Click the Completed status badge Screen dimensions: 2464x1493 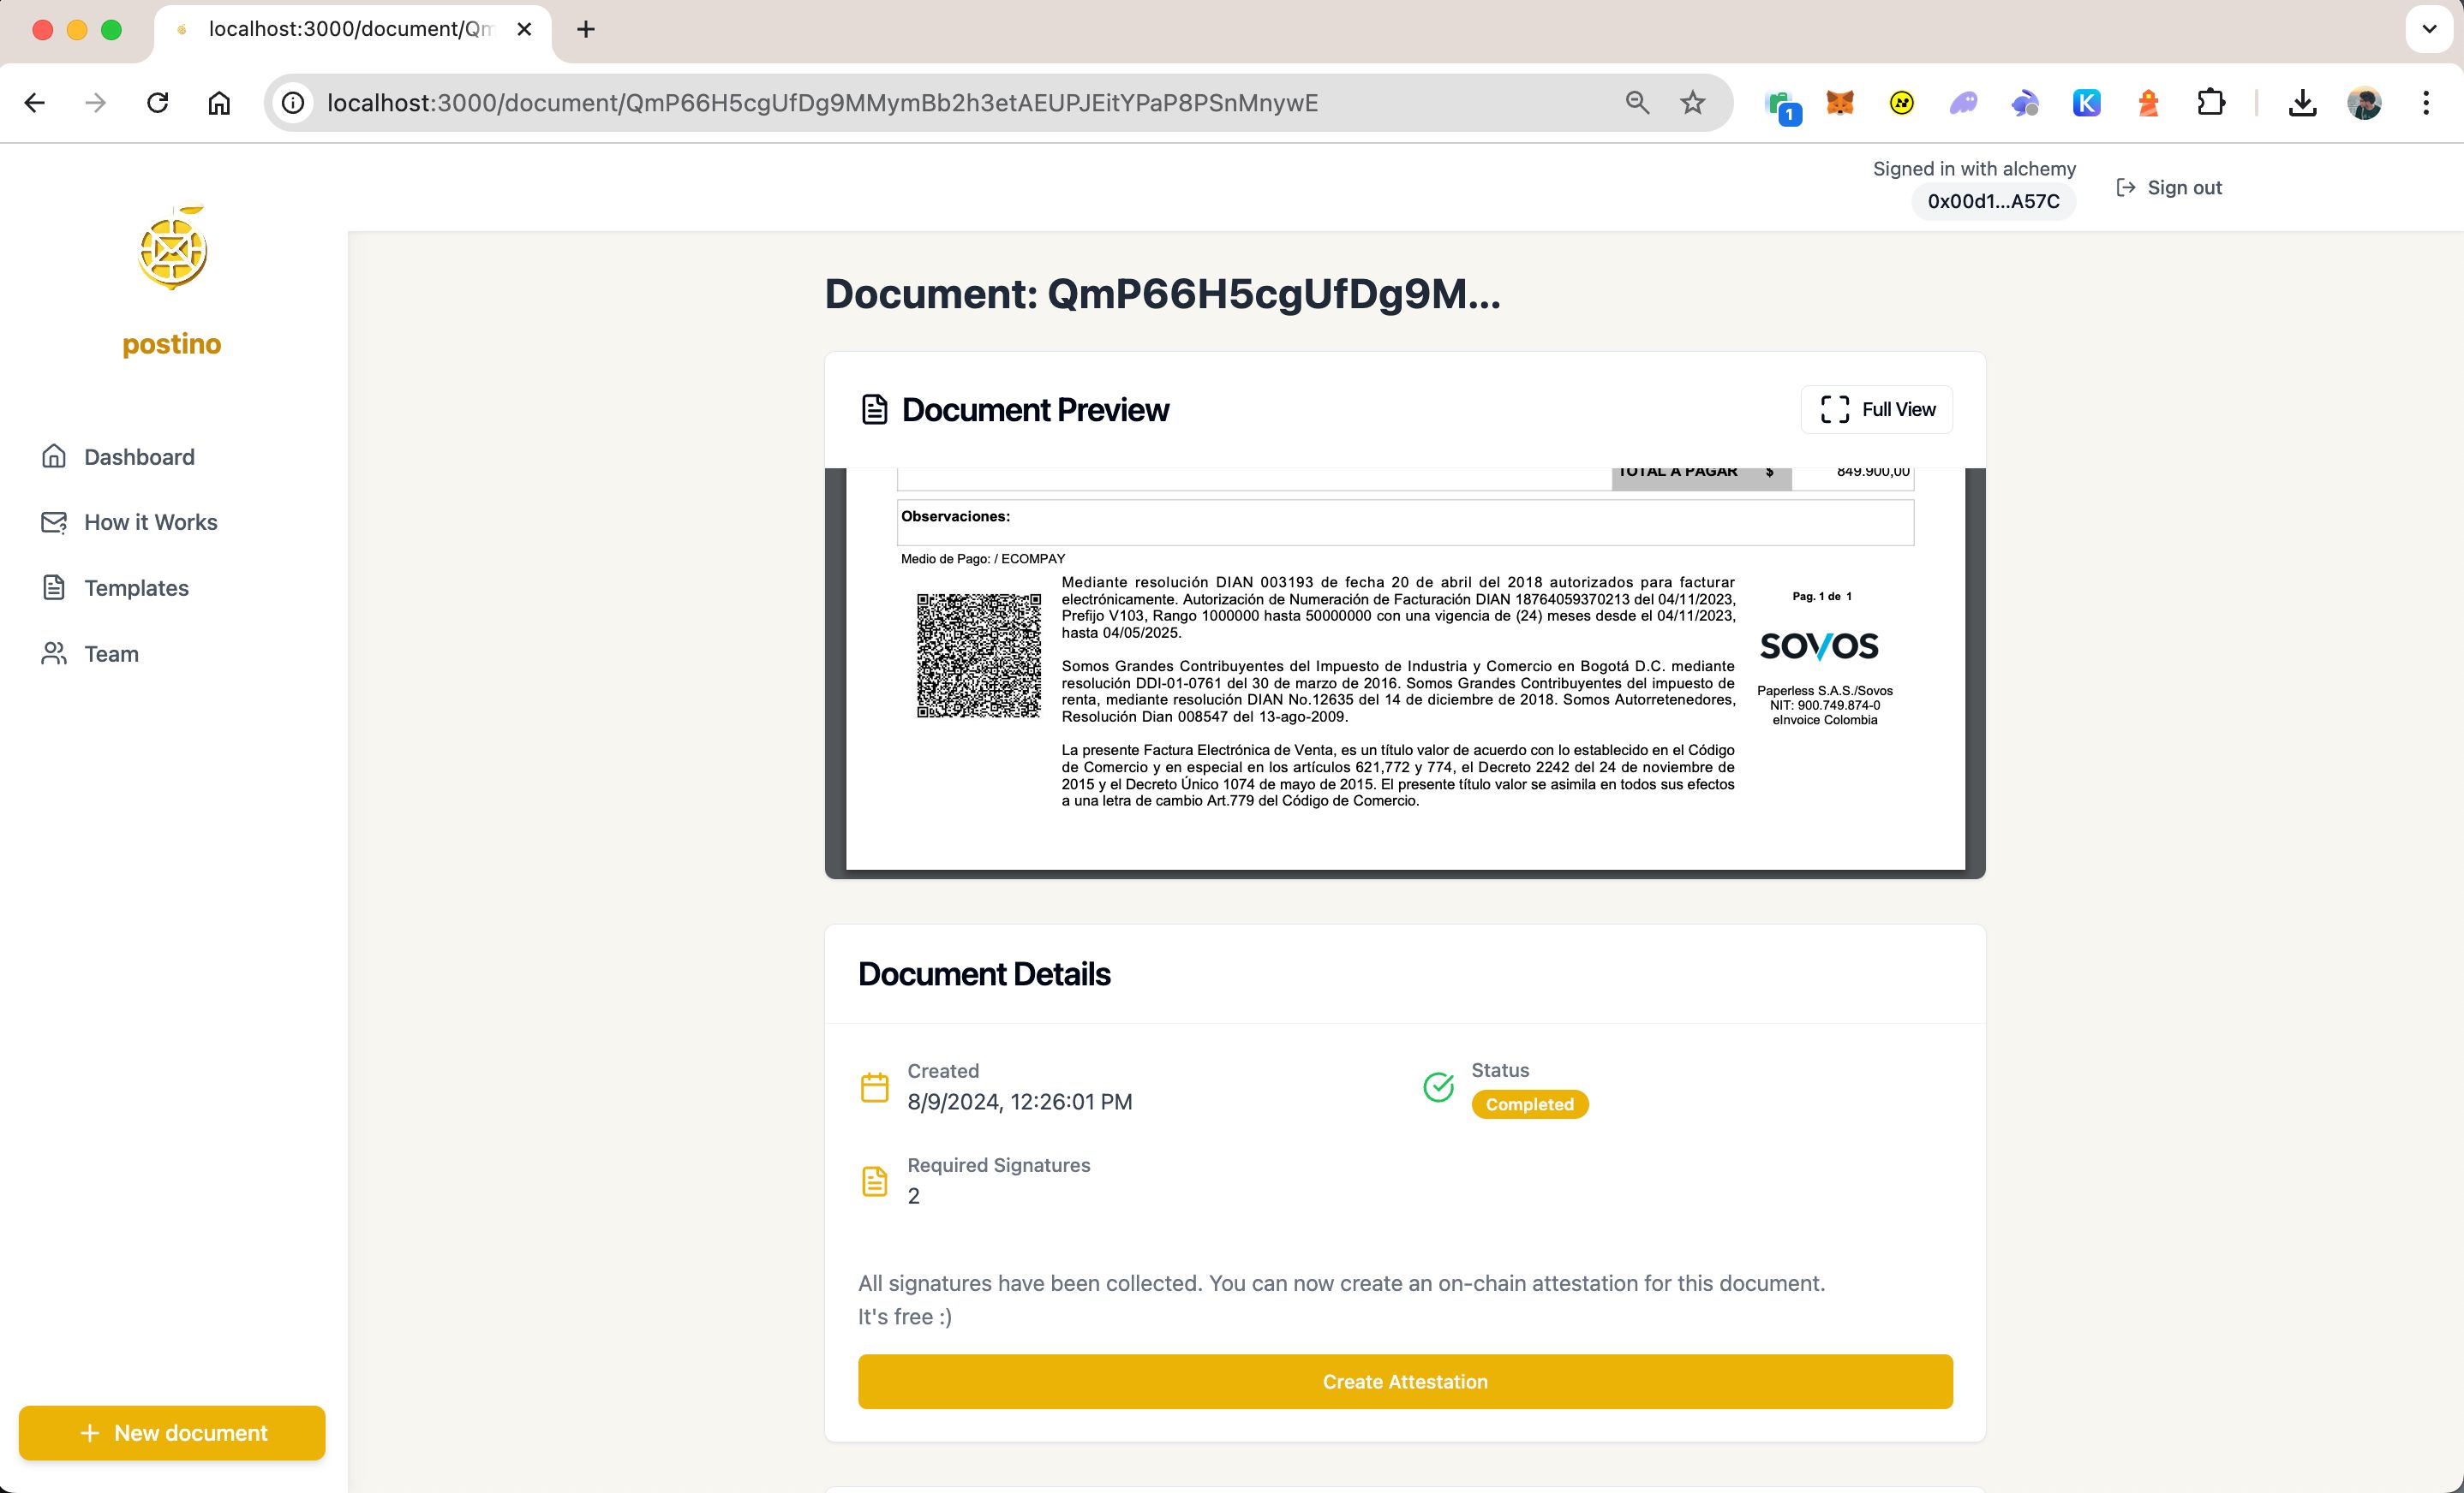pos(1529,1104)
